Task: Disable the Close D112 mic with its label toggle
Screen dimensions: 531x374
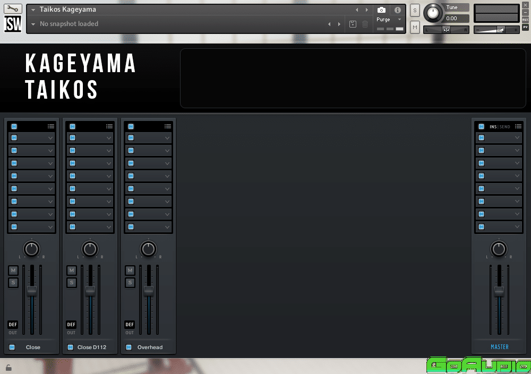Action: click(x=70, y=347)
